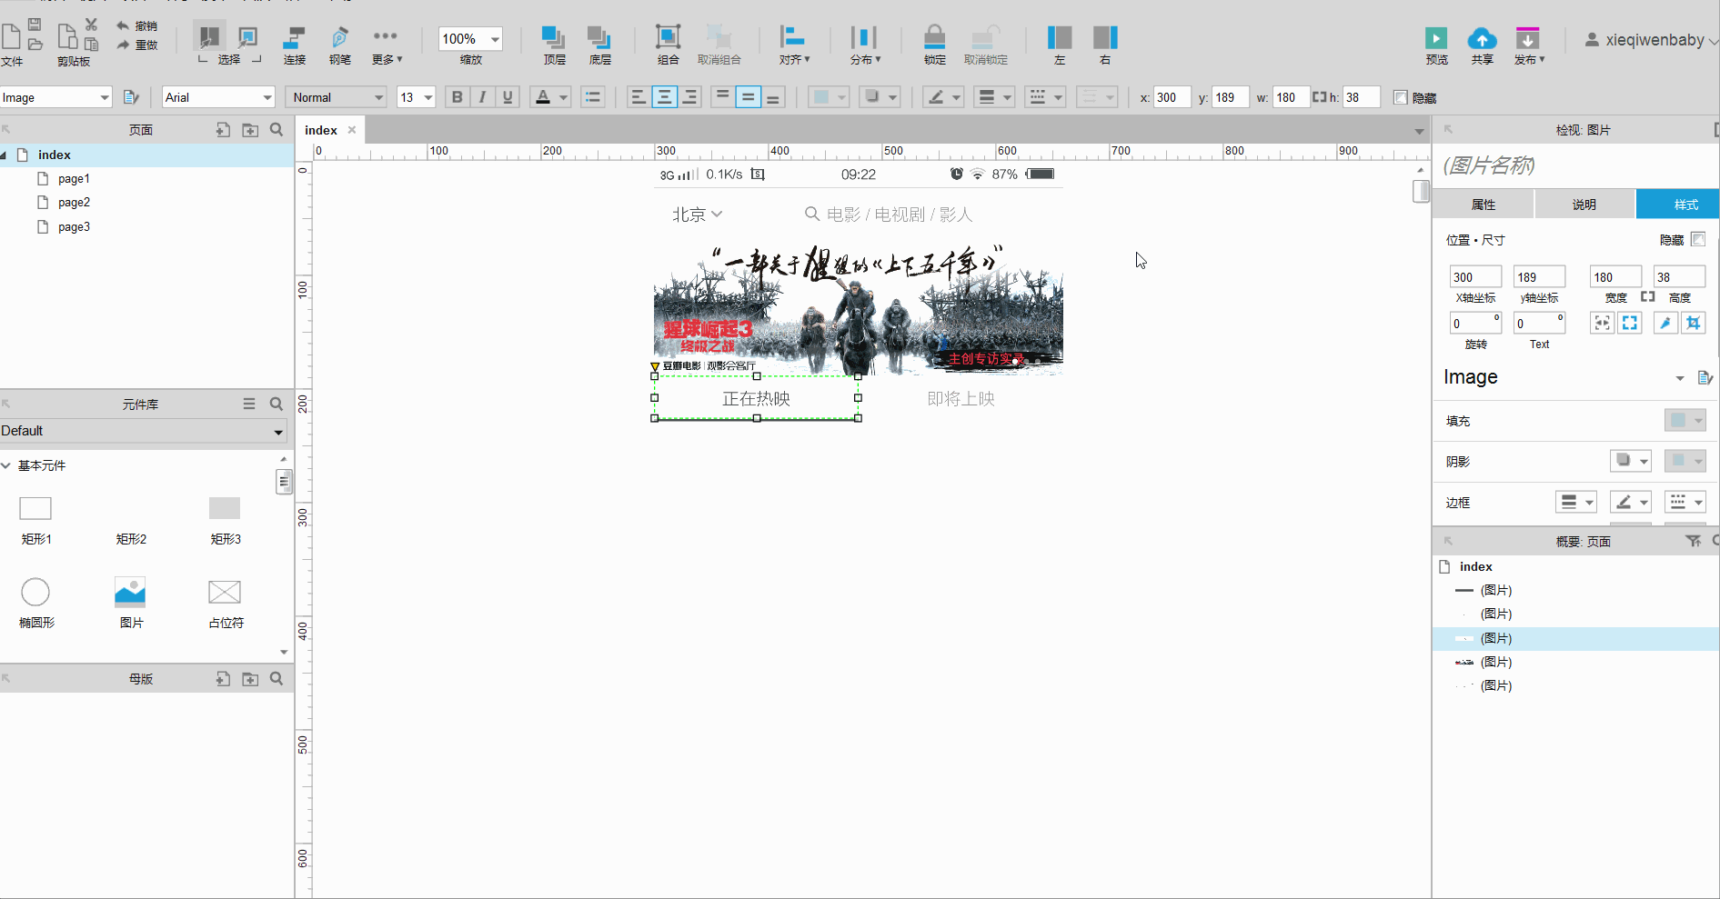1720x899 pixels.
Task: Toggle vertical align middle
Action: [748, 97]
